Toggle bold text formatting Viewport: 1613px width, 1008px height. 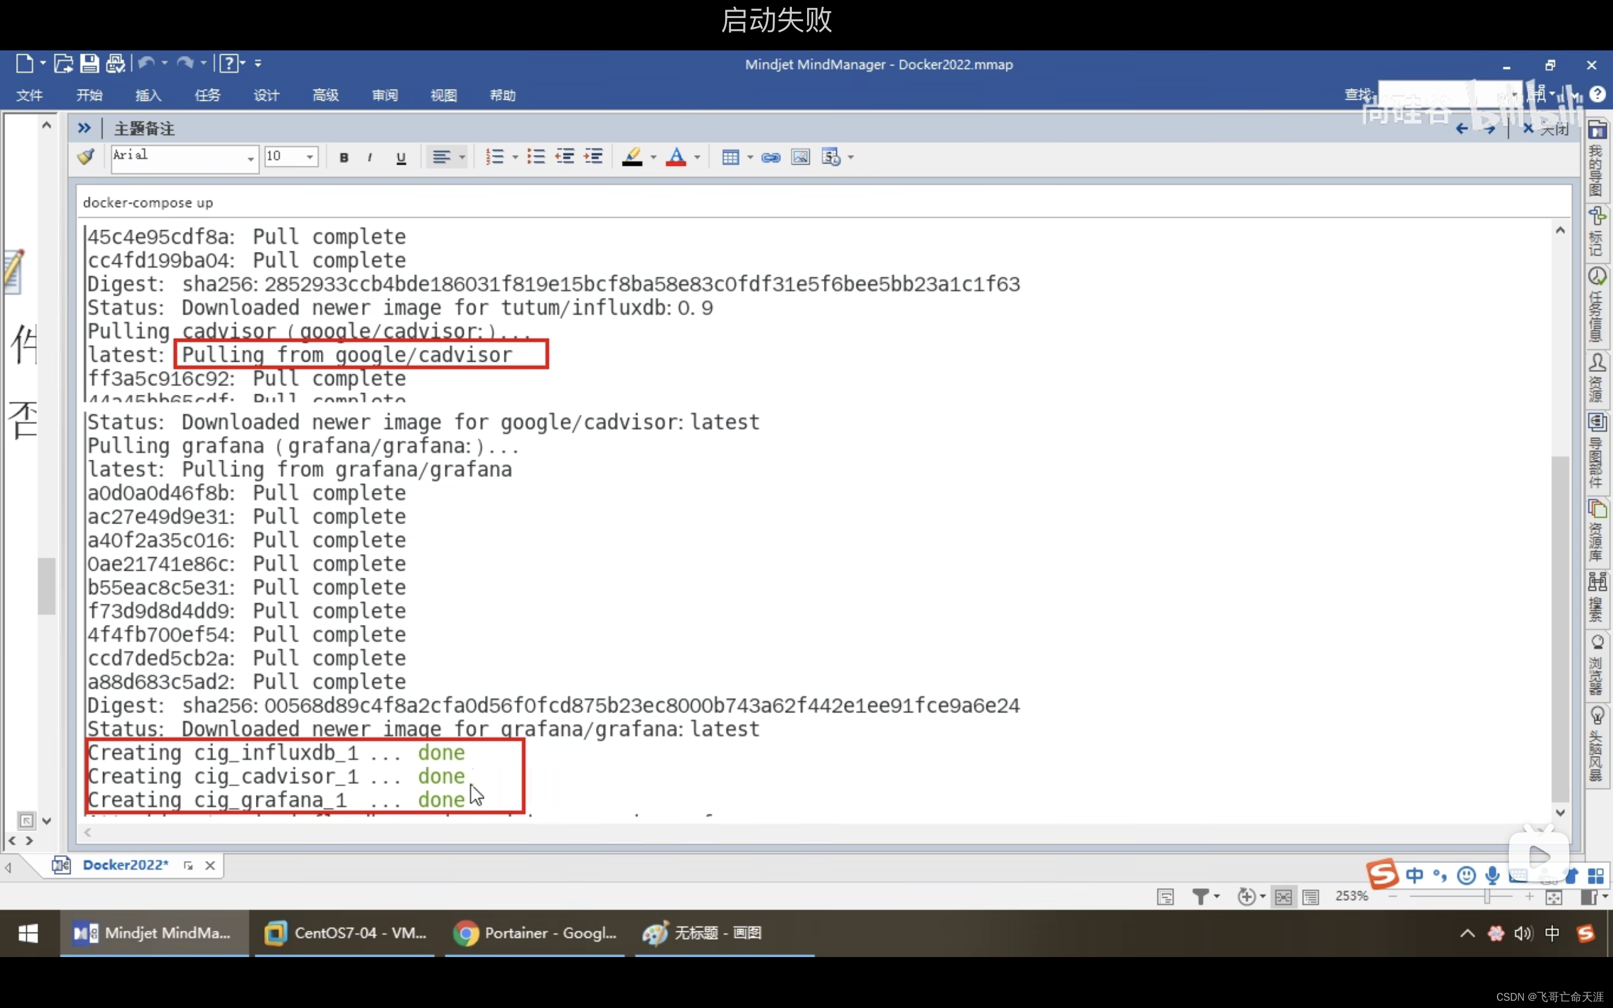click(344, 158)
